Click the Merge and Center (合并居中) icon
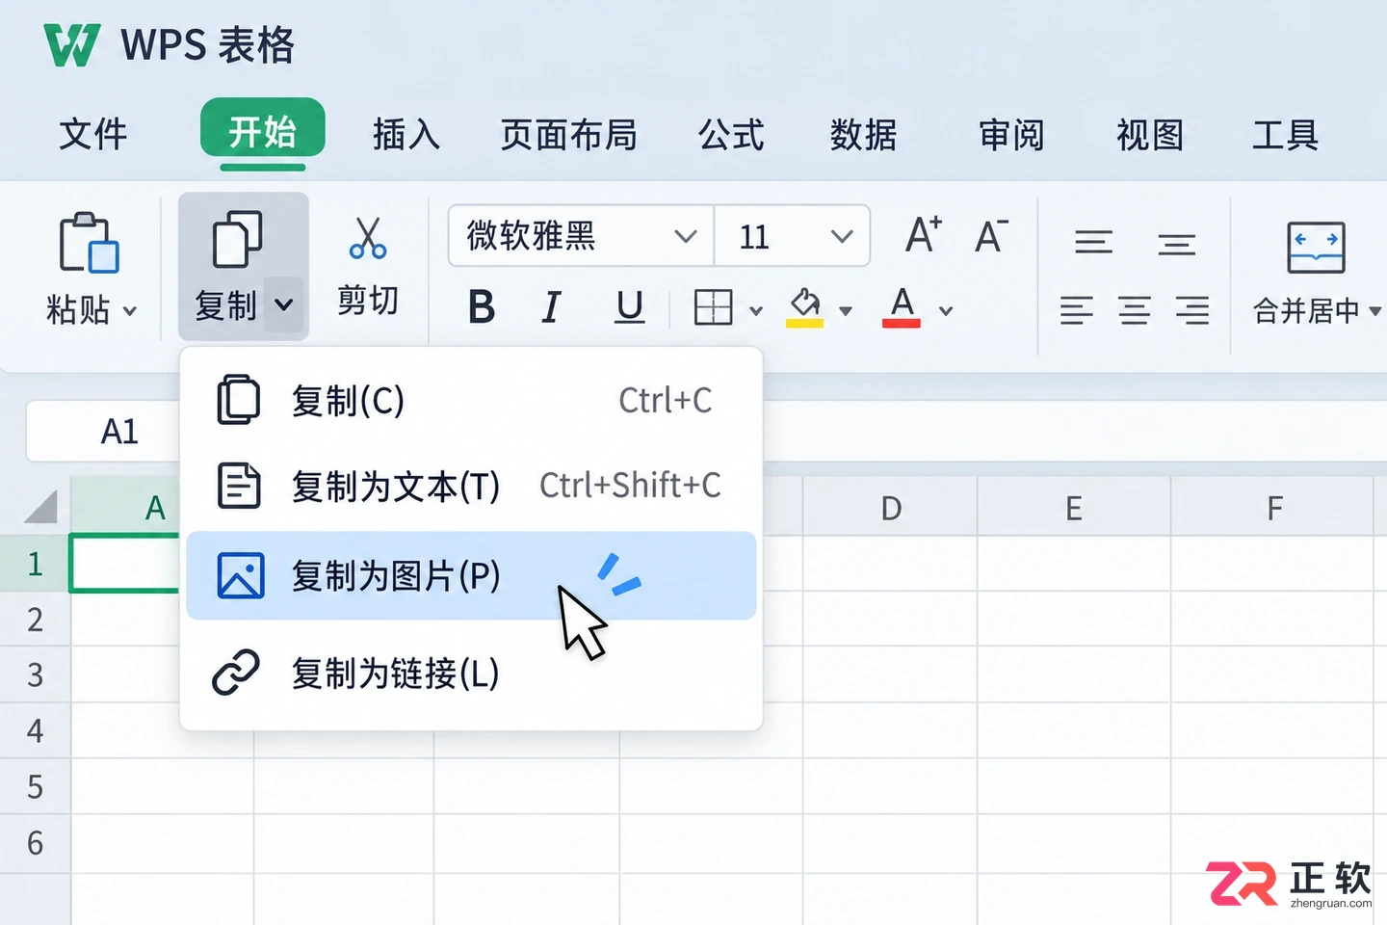 point(1316,248)
